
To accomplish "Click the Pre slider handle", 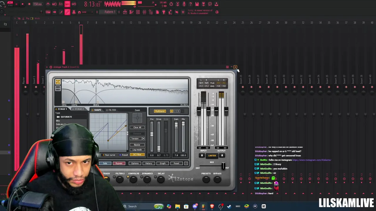I will [152, 134].
